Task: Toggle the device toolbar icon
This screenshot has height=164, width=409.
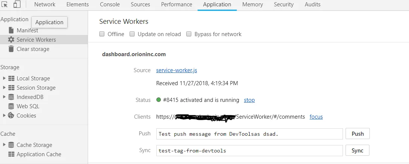Action: click(17, 4)
